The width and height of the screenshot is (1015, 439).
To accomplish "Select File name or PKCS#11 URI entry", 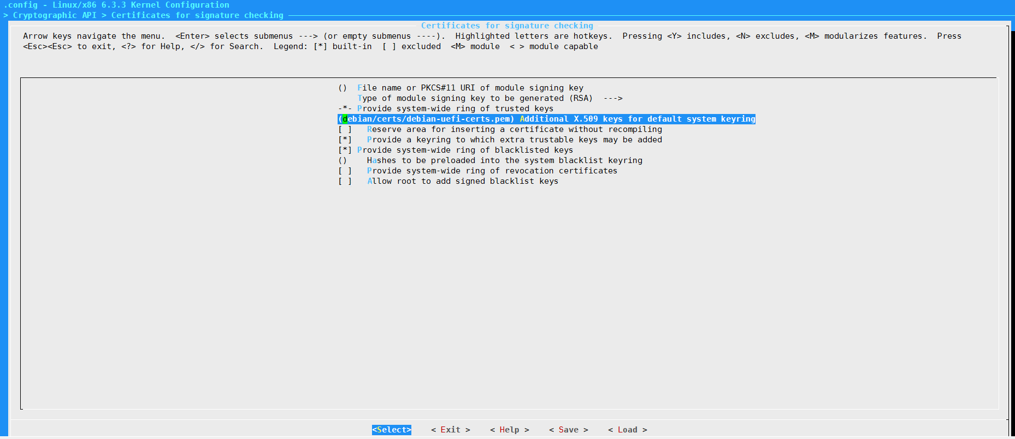I will (470, 88).
